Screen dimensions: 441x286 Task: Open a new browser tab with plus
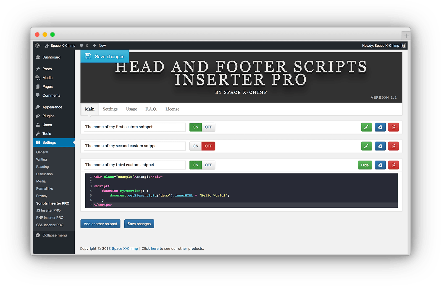tap(406, 36)
